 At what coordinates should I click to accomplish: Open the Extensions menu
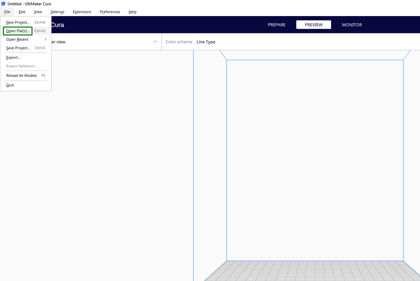point(82,12)
